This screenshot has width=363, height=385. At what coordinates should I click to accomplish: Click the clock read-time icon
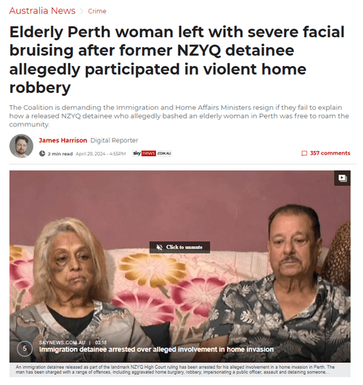click(42, 154)
